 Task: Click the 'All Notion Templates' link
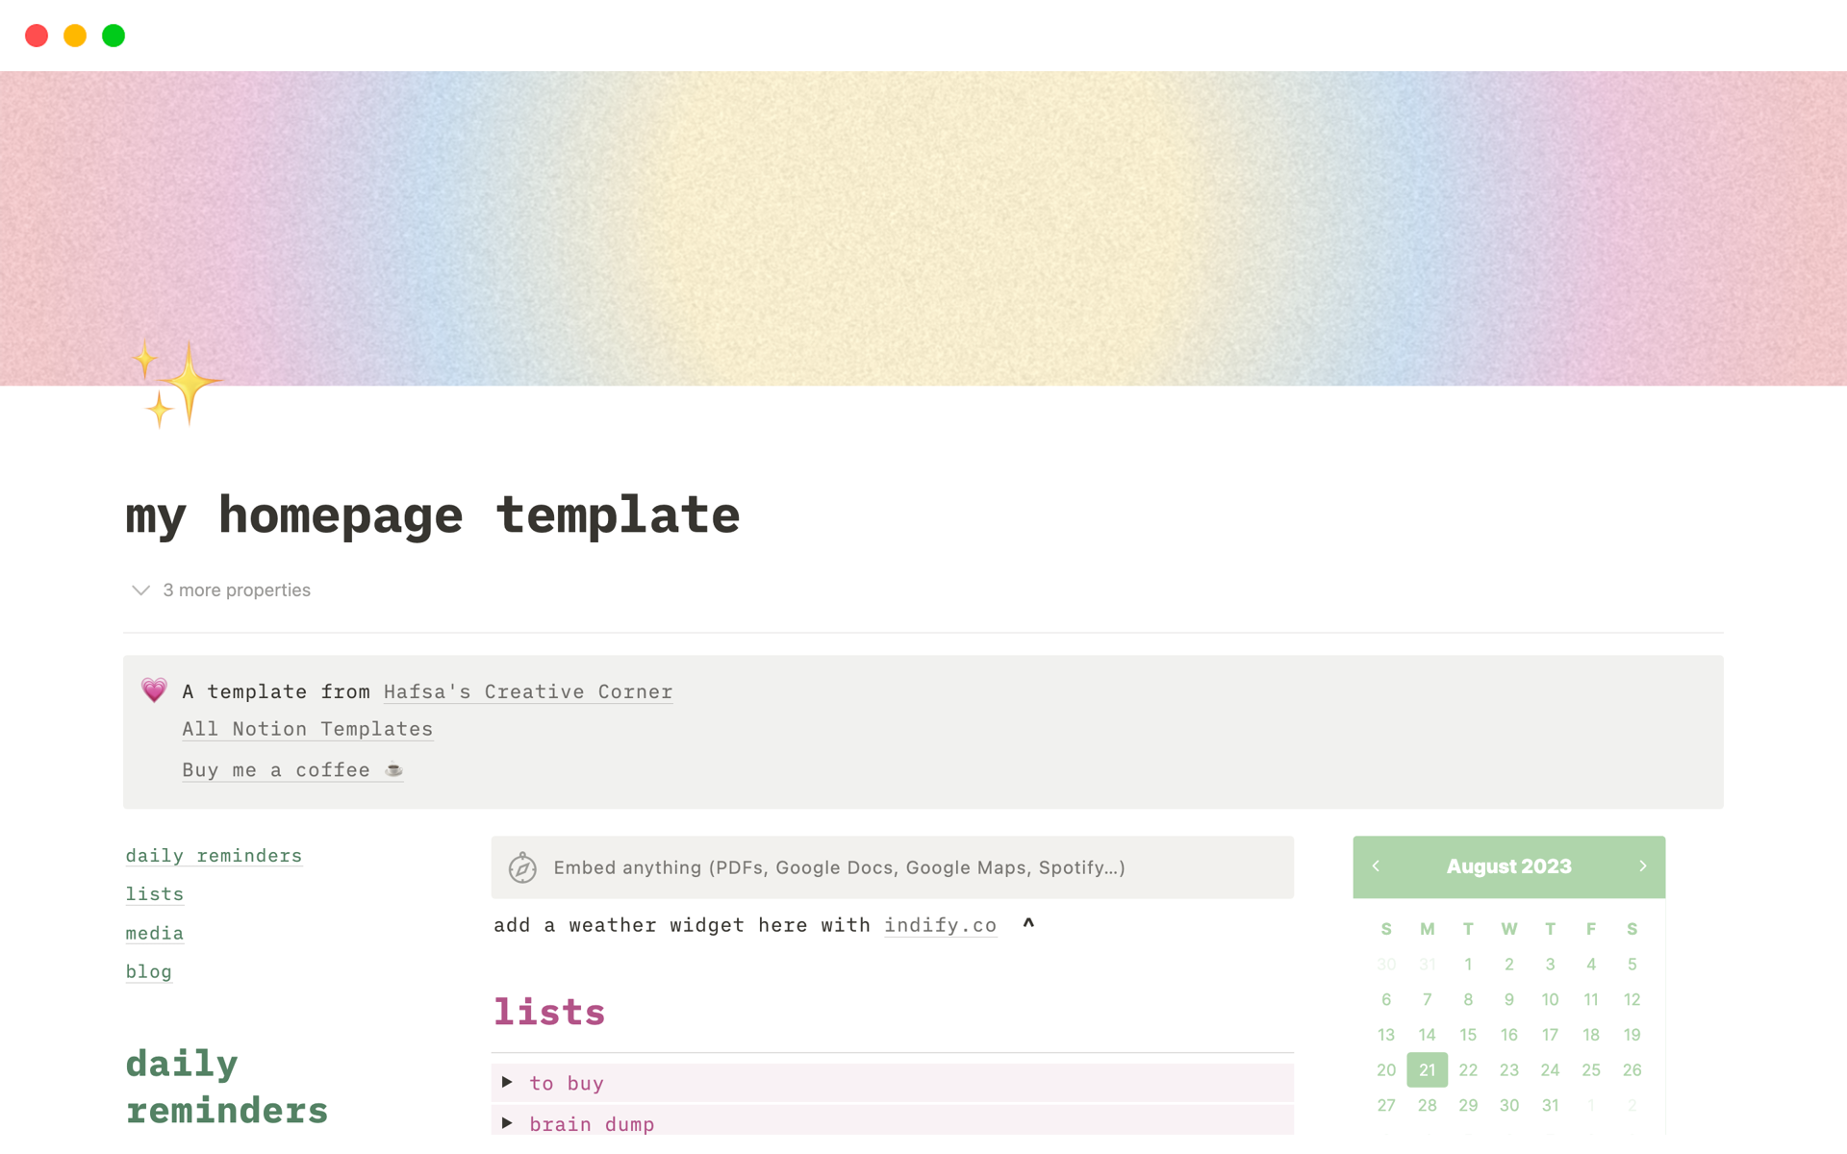pyautogui.click(x=307, y=729)
